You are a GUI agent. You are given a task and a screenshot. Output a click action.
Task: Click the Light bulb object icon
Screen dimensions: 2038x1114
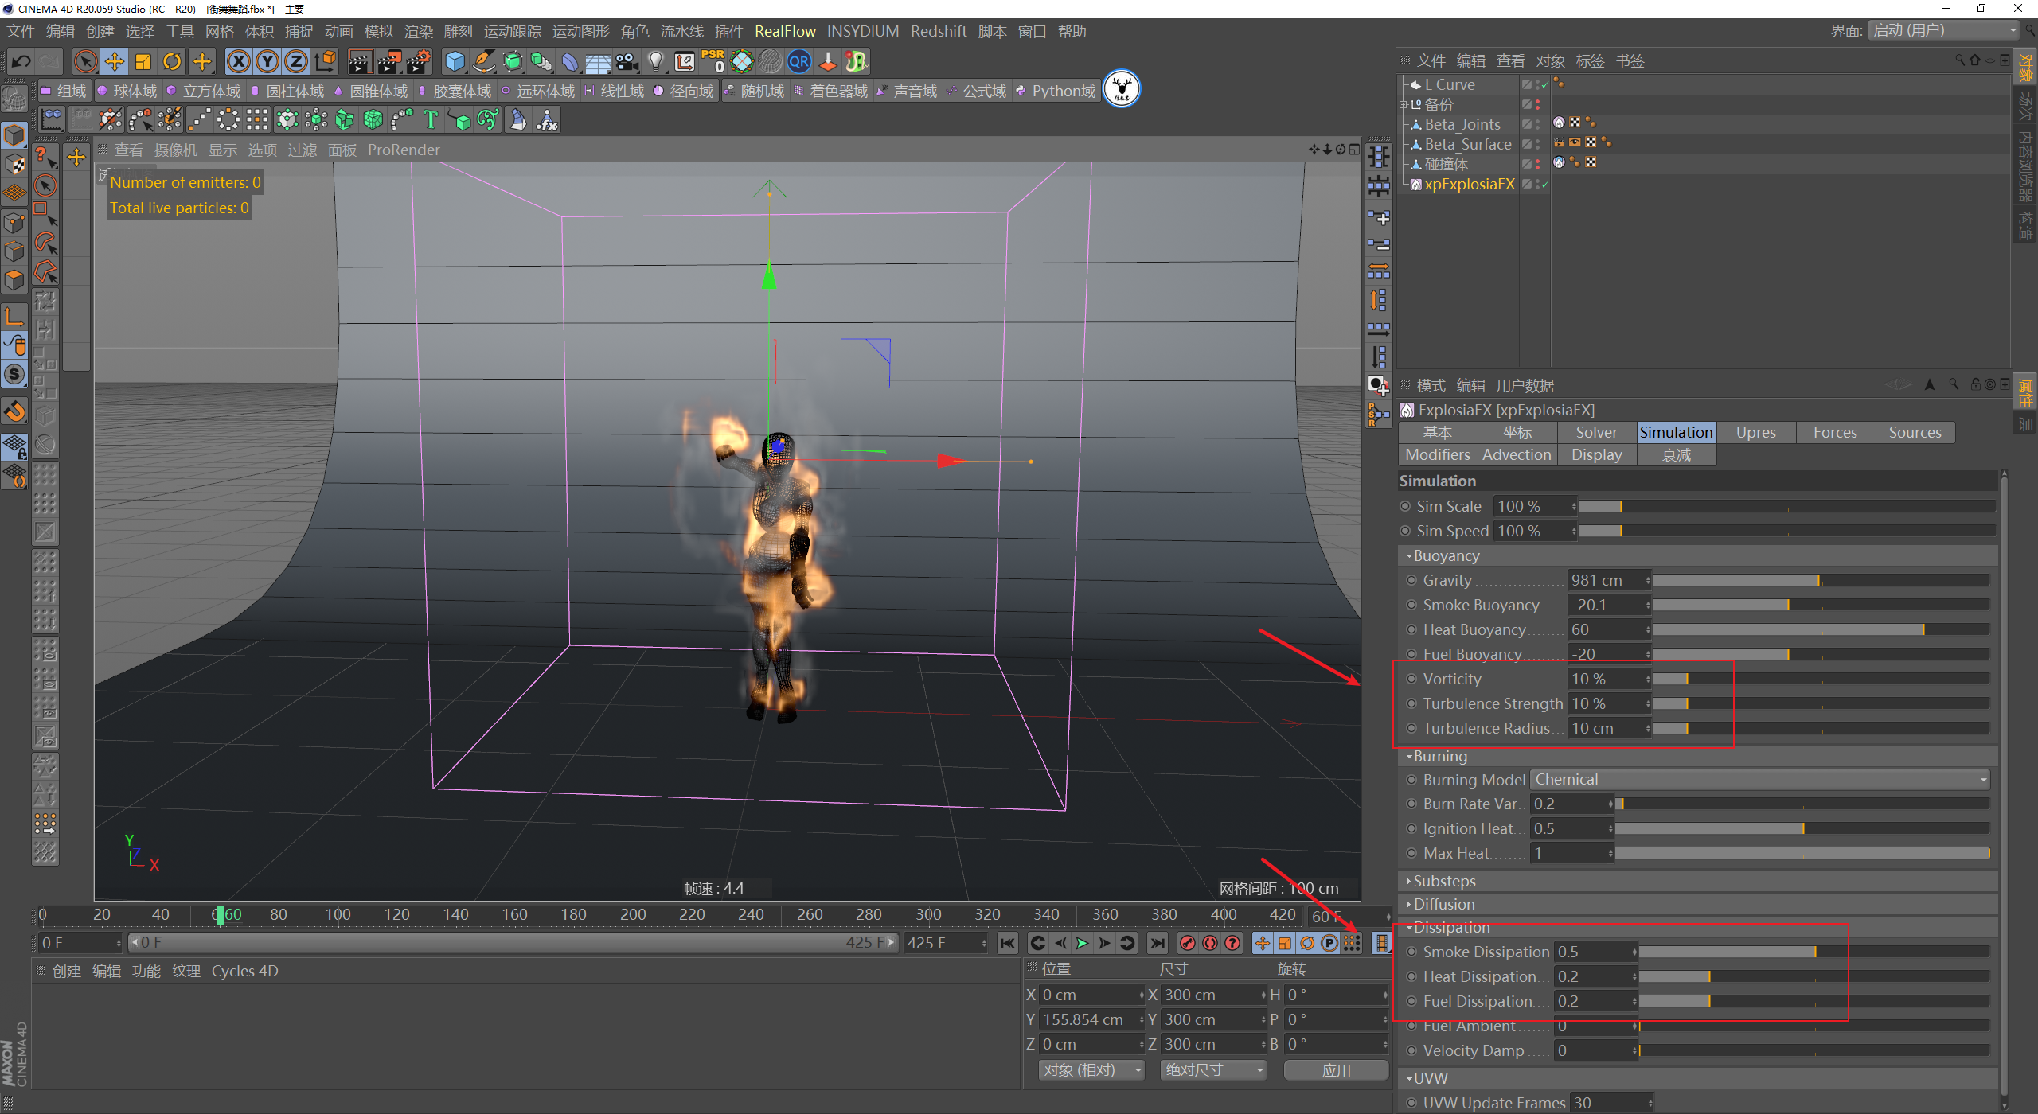[655, 61]
